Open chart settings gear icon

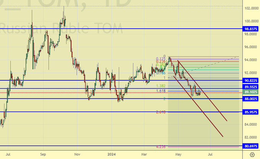(x=252, y=155)
